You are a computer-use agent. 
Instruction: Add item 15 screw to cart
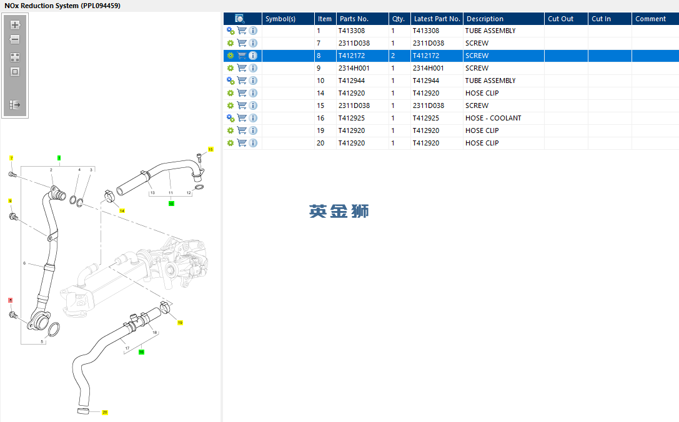coord(242,105)
